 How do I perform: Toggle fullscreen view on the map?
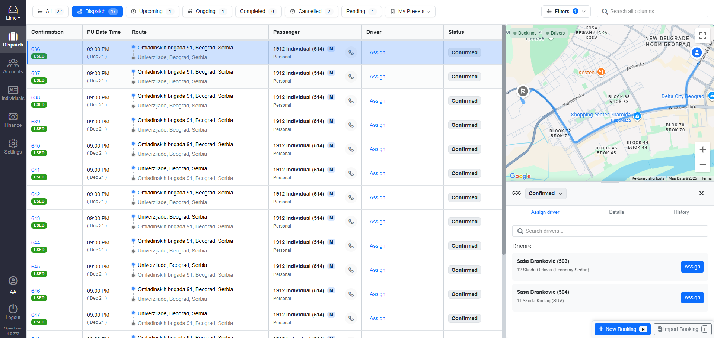point(702,36)
